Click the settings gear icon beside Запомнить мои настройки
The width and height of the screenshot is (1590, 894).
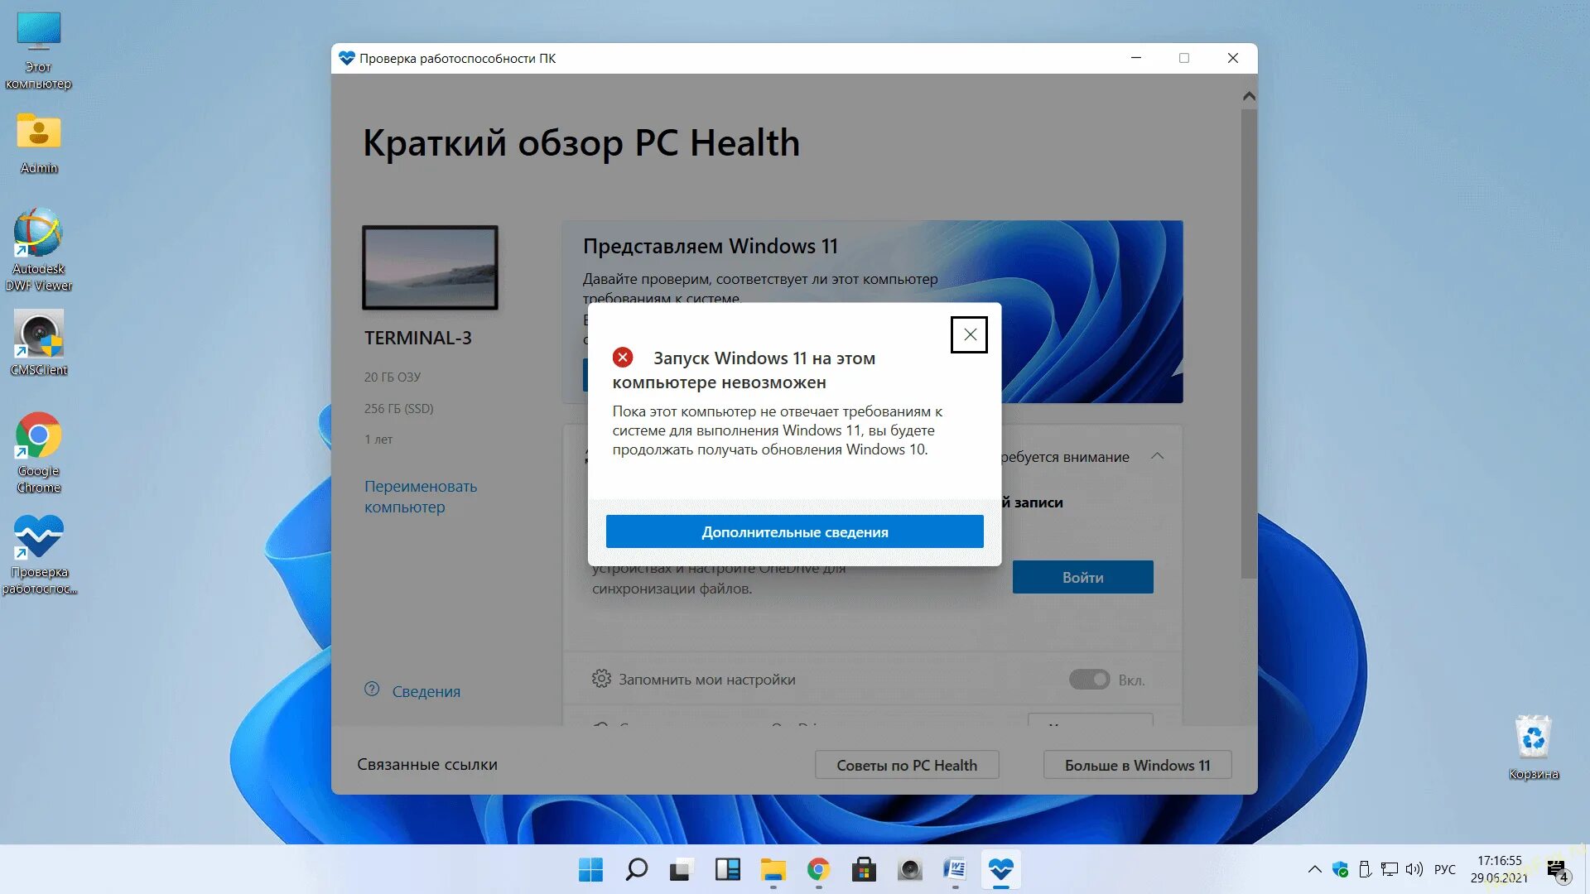click(x=601, y=679)
